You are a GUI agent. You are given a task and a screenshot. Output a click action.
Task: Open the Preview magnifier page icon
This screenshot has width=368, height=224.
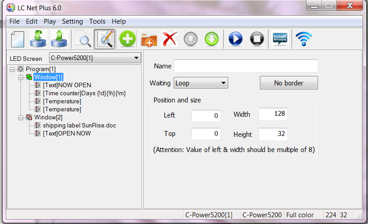[83, 39]
